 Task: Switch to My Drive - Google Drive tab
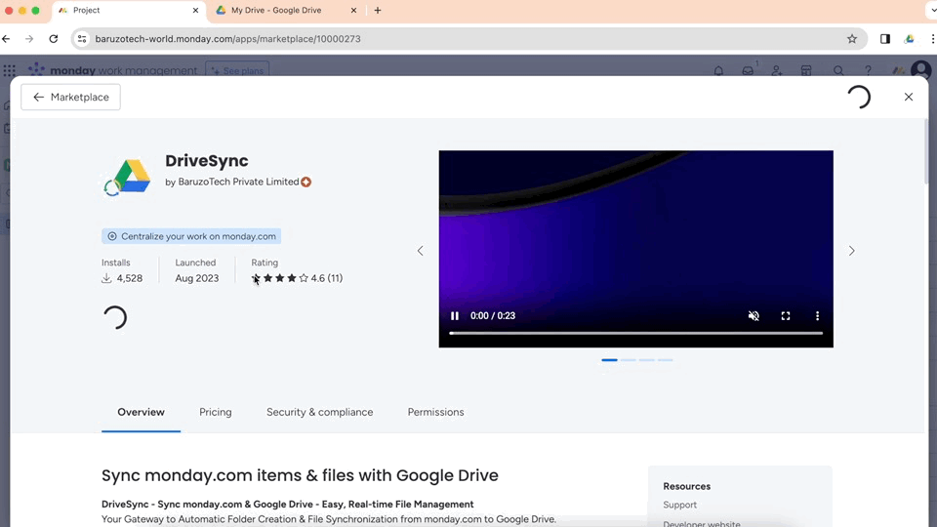(286, 10)
